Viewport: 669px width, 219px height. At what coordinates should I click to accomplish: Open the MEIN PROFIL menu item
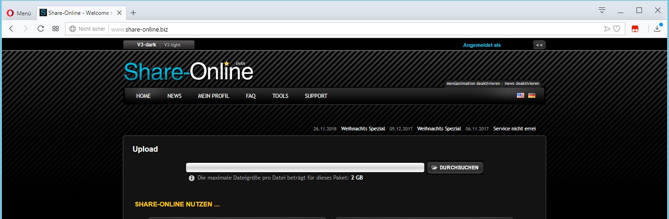click(x=214, y=96)
